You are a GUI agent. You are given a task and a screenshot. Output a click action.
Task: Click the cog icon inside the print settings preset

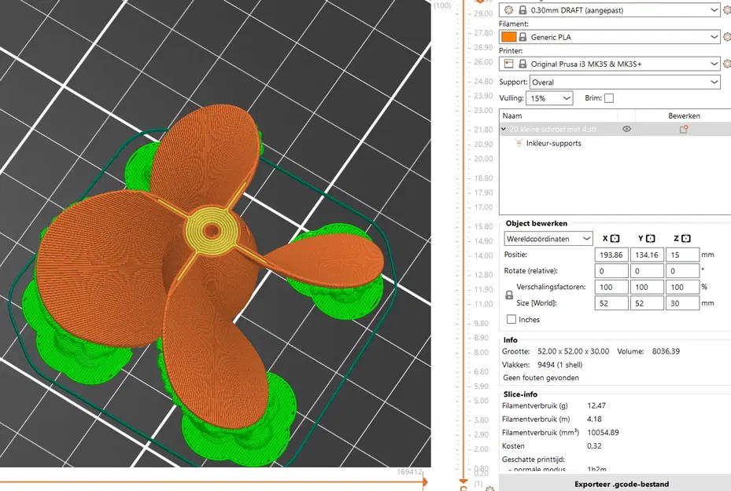coord(508,9)
